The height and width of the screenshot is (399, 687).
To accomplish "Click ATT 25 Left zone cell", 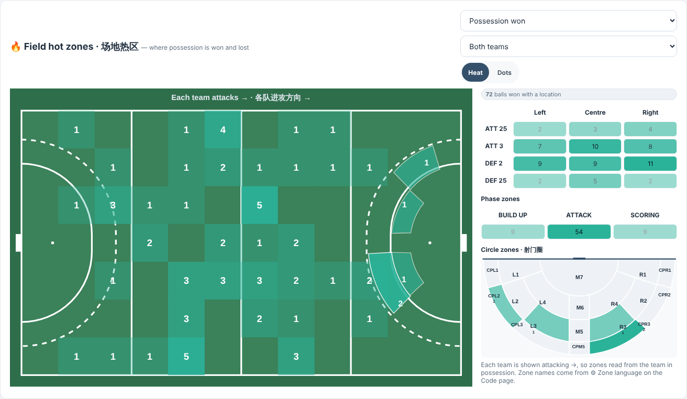I will coord(540,129).
